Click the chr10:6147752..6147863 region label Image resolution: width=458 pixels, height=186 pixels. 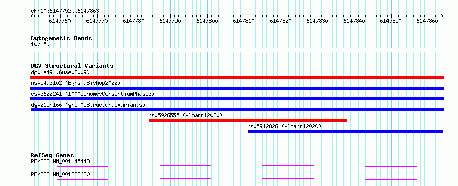(x=65, y=11)
